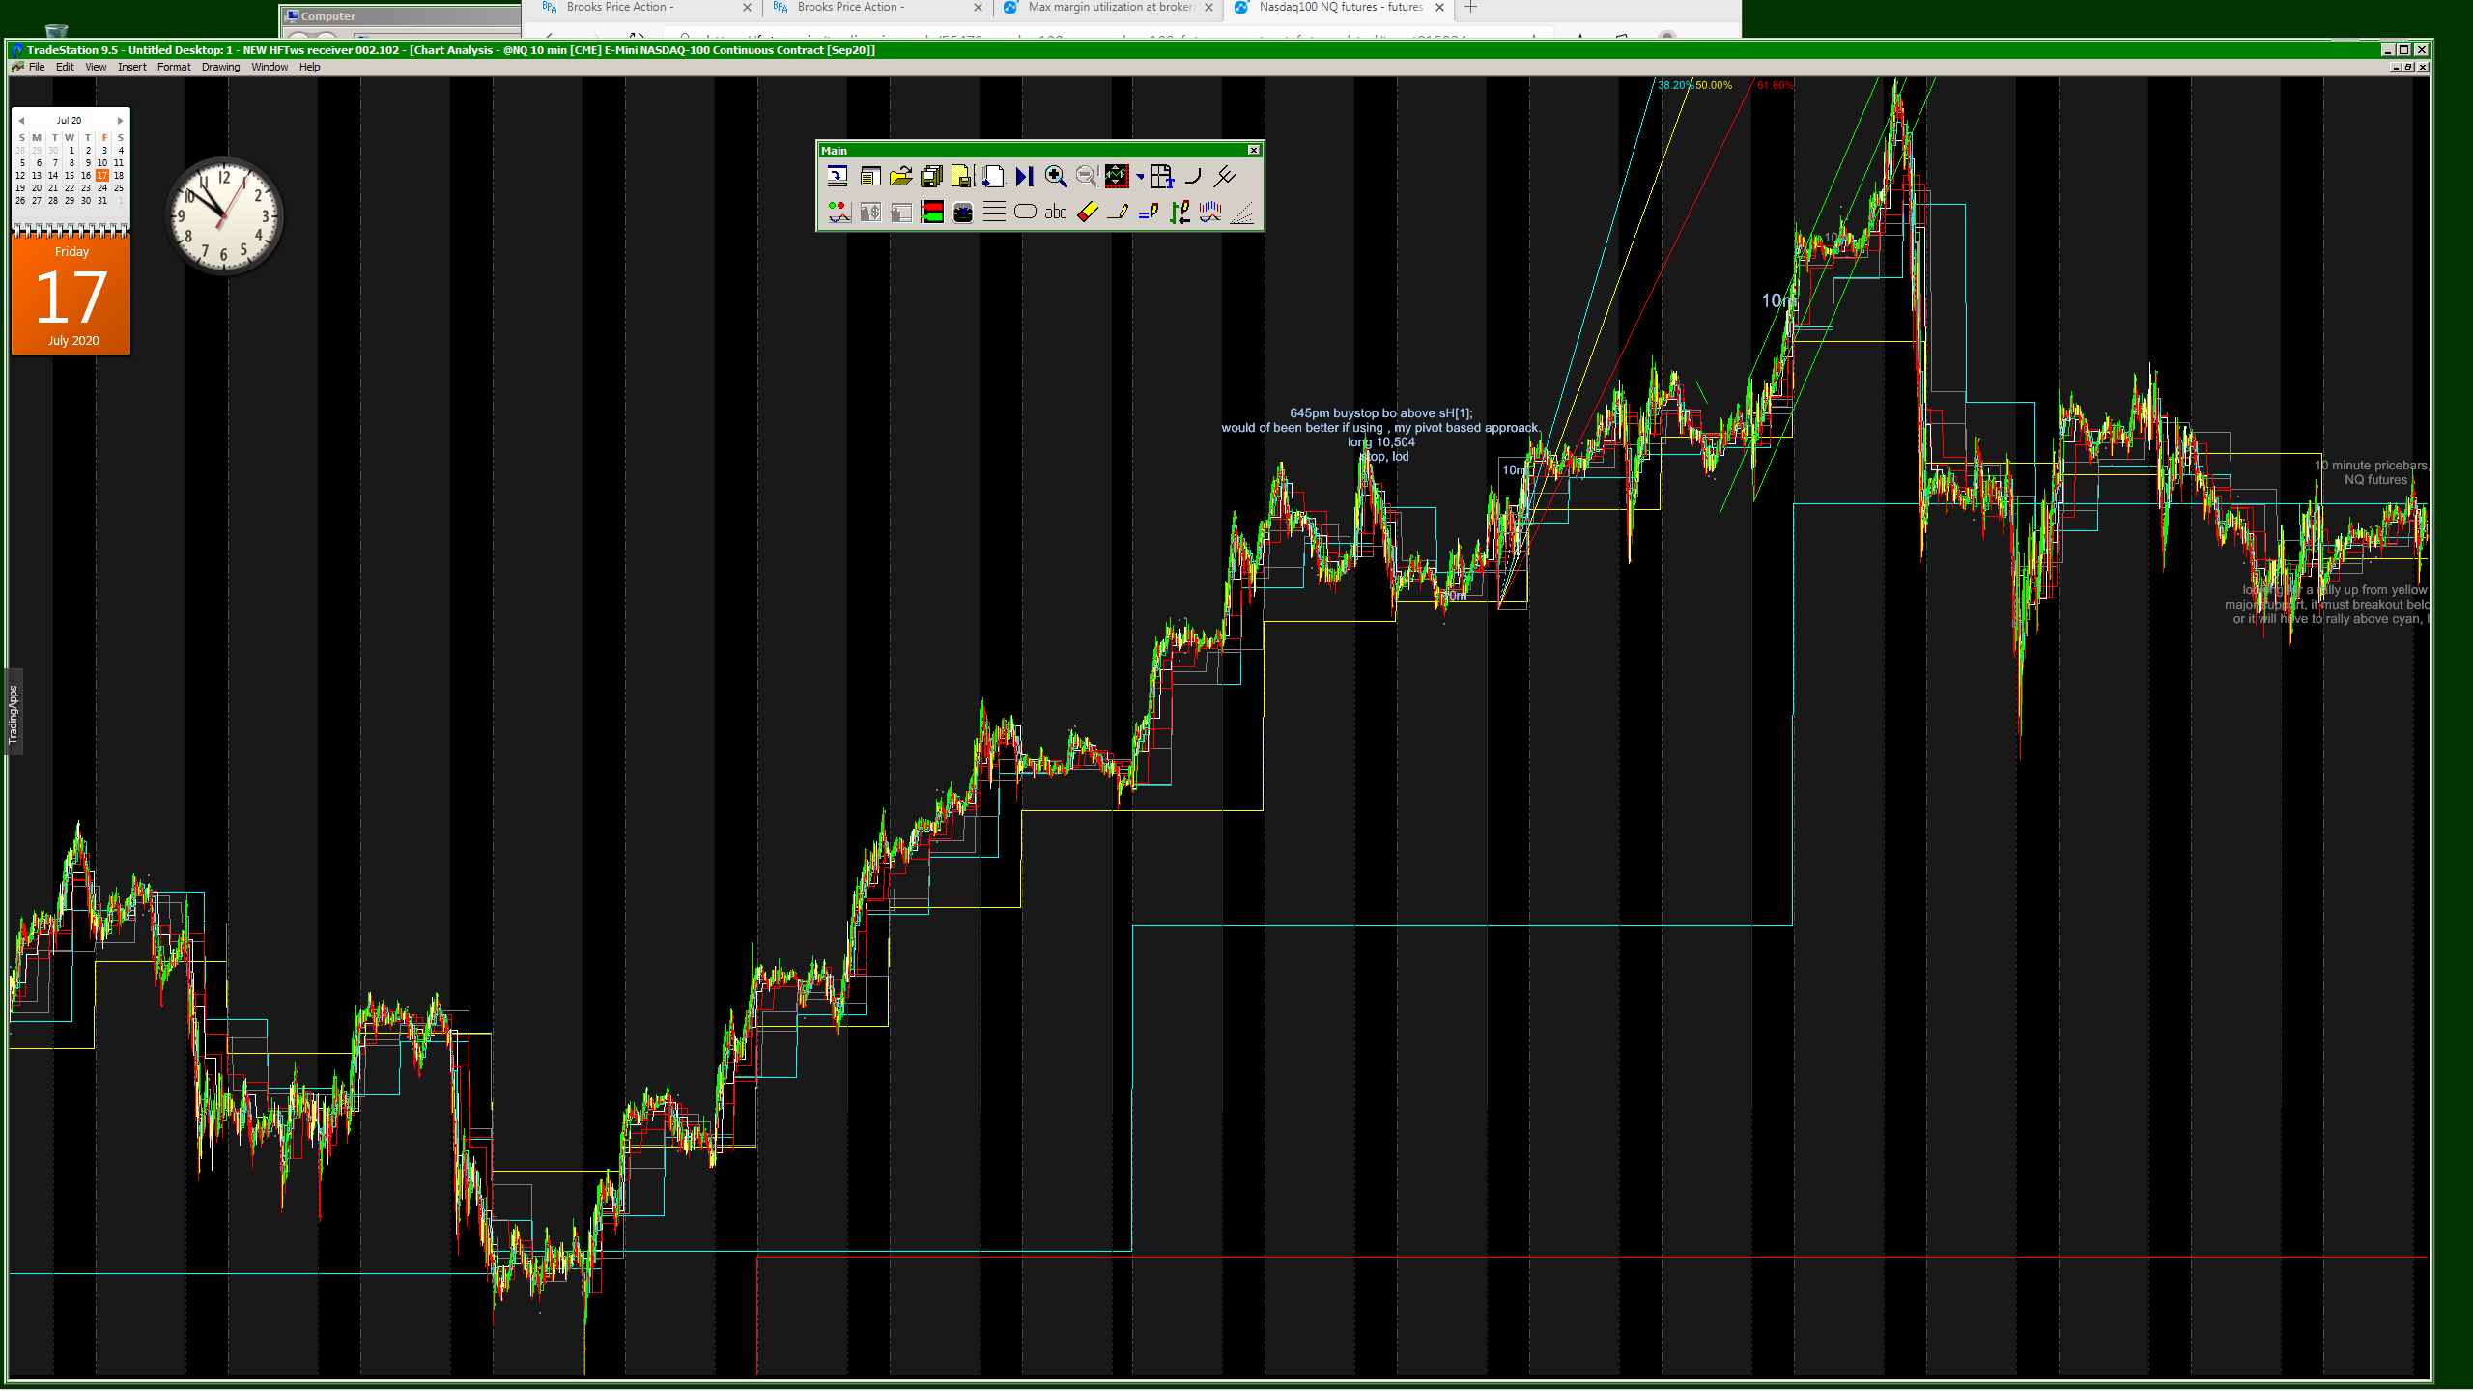Close the Nasdaq100 NQ futures browser tab
2473x1391 pixels.
pyautogui.click(x=1439, y=7)
